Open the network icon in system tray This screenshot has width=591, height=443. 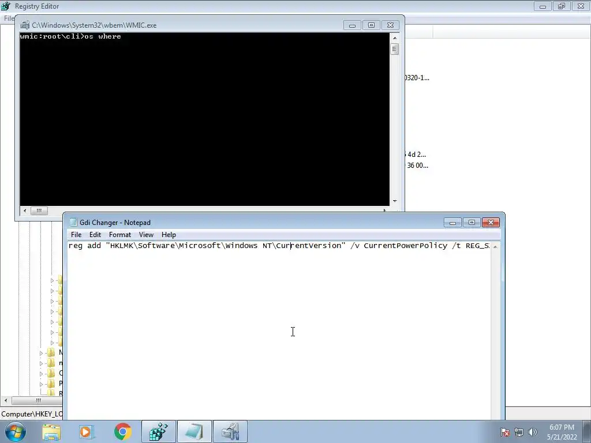(x=519, y=432)
